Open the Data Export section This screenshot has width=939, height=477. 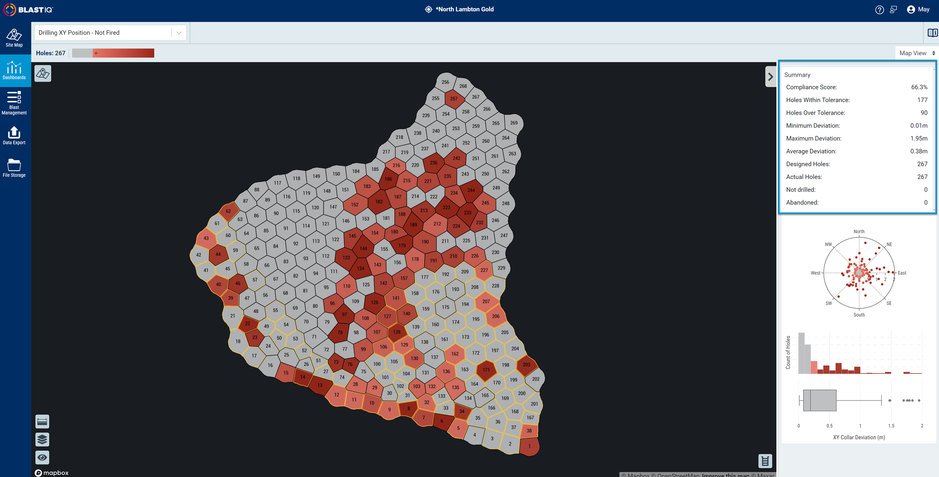[x=14, y=136]
